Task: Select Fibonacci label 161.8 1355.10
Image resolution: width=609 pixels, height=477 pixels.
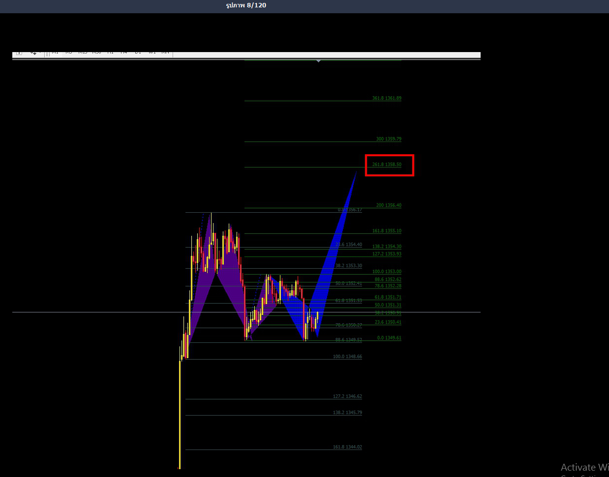Action: tap(387, 231)
